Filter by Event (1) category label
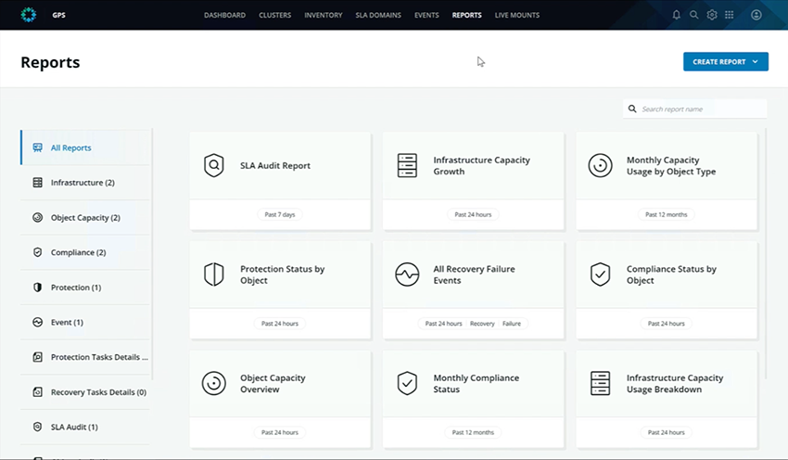Screen dimensions: 788x460 tap(67, 322)
